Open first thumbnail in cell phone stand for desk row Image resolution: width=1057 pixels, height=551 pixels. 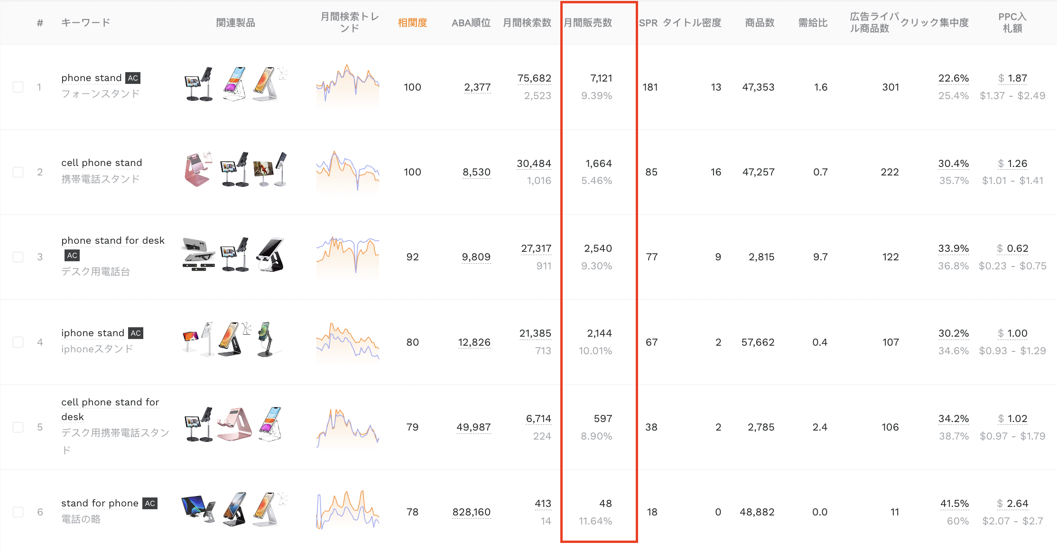click(x=199, y=424)
